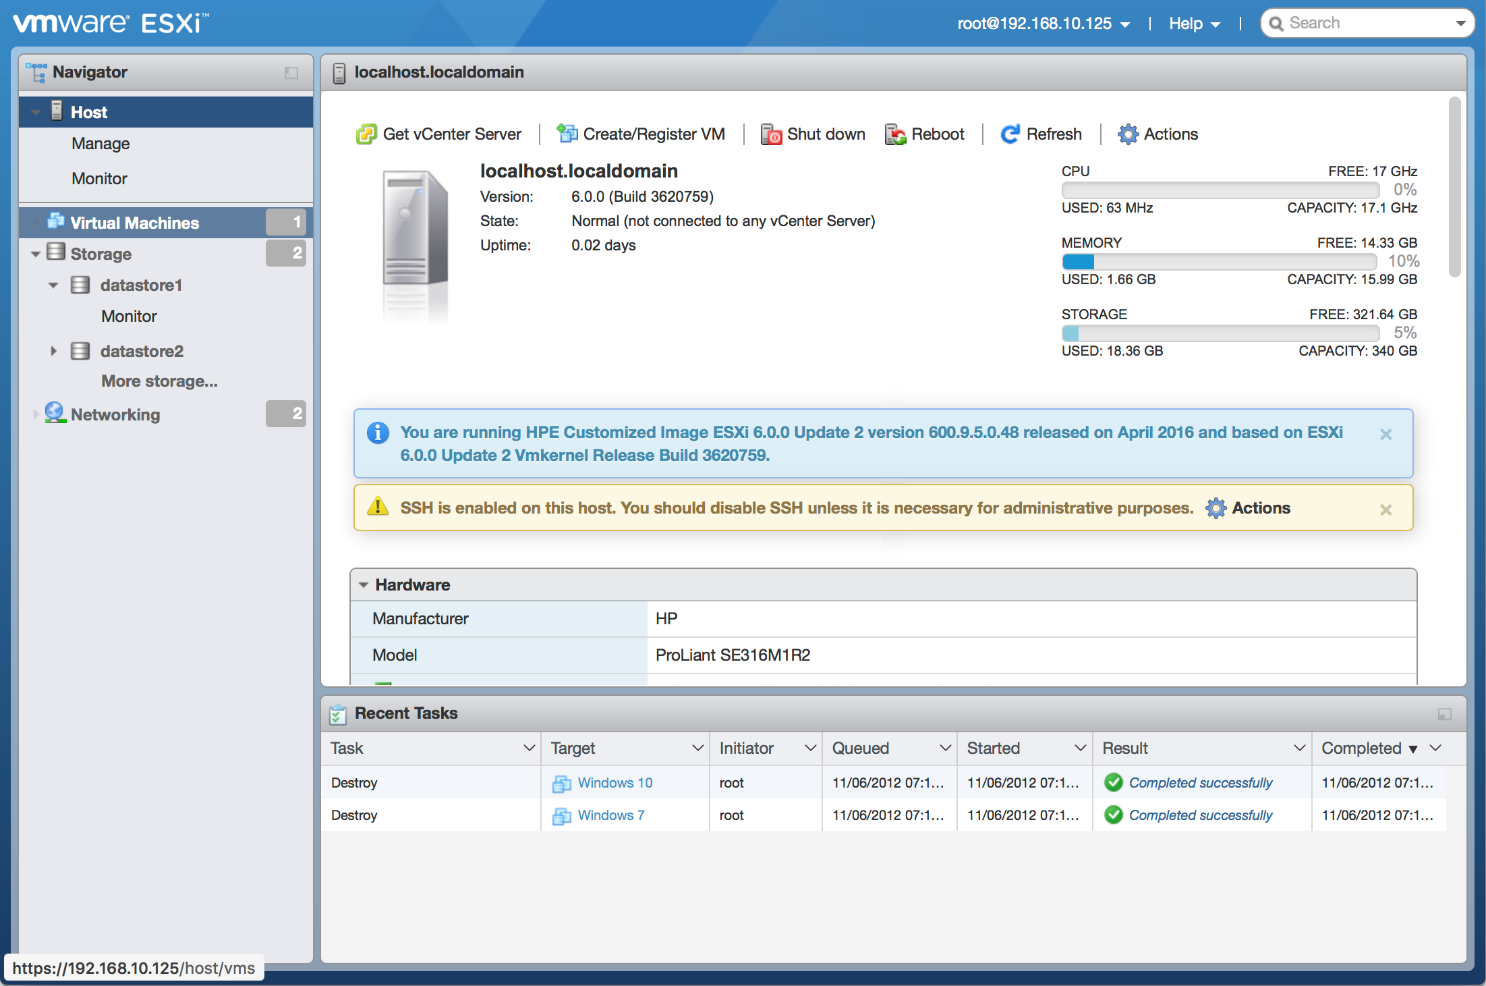Click the More storage... link
Screen dimensions: 1486x986
159,381
